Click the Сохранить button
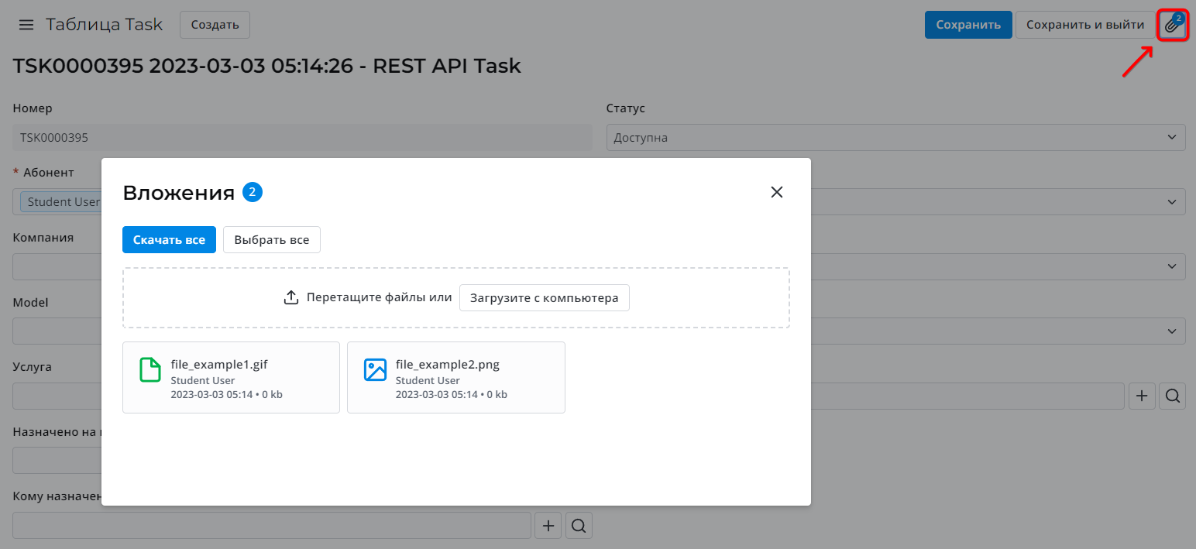The height and width of the screenshot is (549, 1196). coord(968,25)
